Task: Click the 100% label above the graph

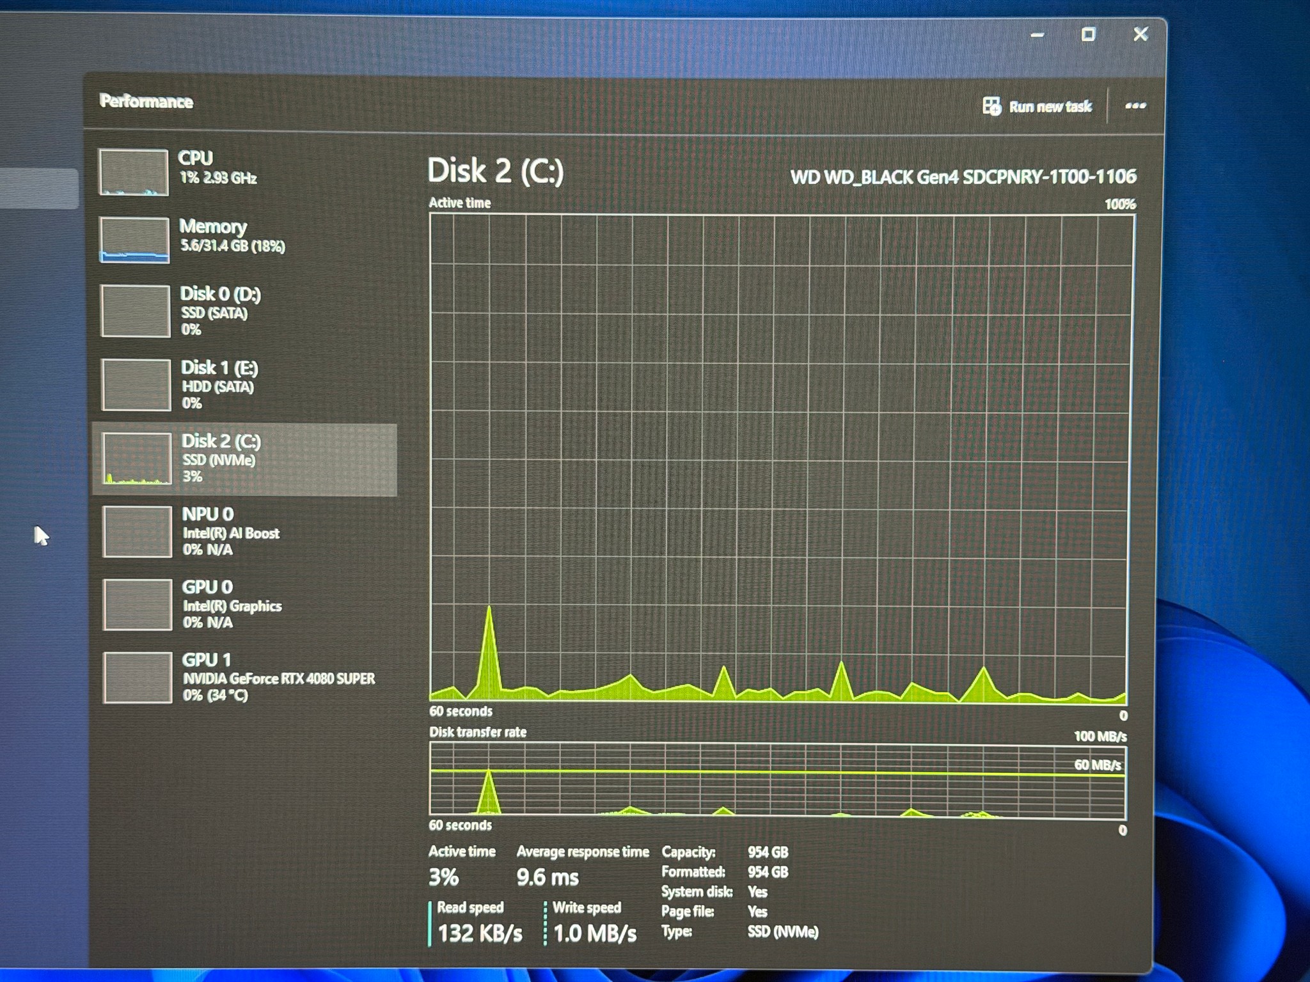Action: [x=1120, y=205]
